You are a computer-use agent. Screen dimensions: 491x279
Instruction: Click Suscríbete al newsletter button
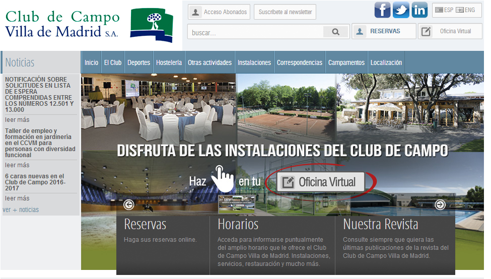[285, 12]
